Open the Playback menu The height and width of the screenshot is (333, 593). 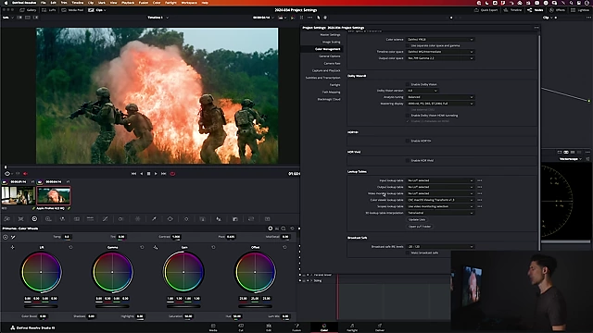click(128, 3)
